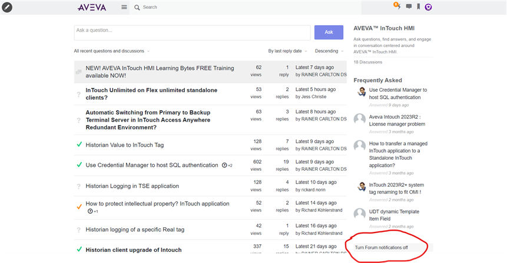
Task: Click green check beside Credential Manager thread
Action: pyautogui.click(x=79, y=165)
